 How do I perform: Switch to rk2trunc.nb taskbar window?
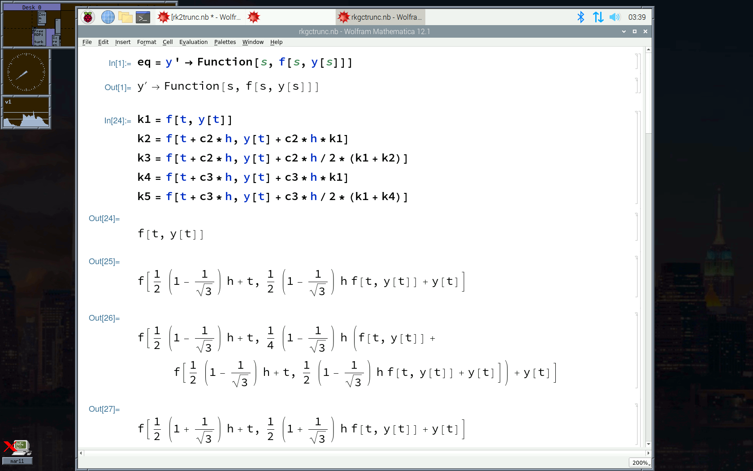pos(200,17)
